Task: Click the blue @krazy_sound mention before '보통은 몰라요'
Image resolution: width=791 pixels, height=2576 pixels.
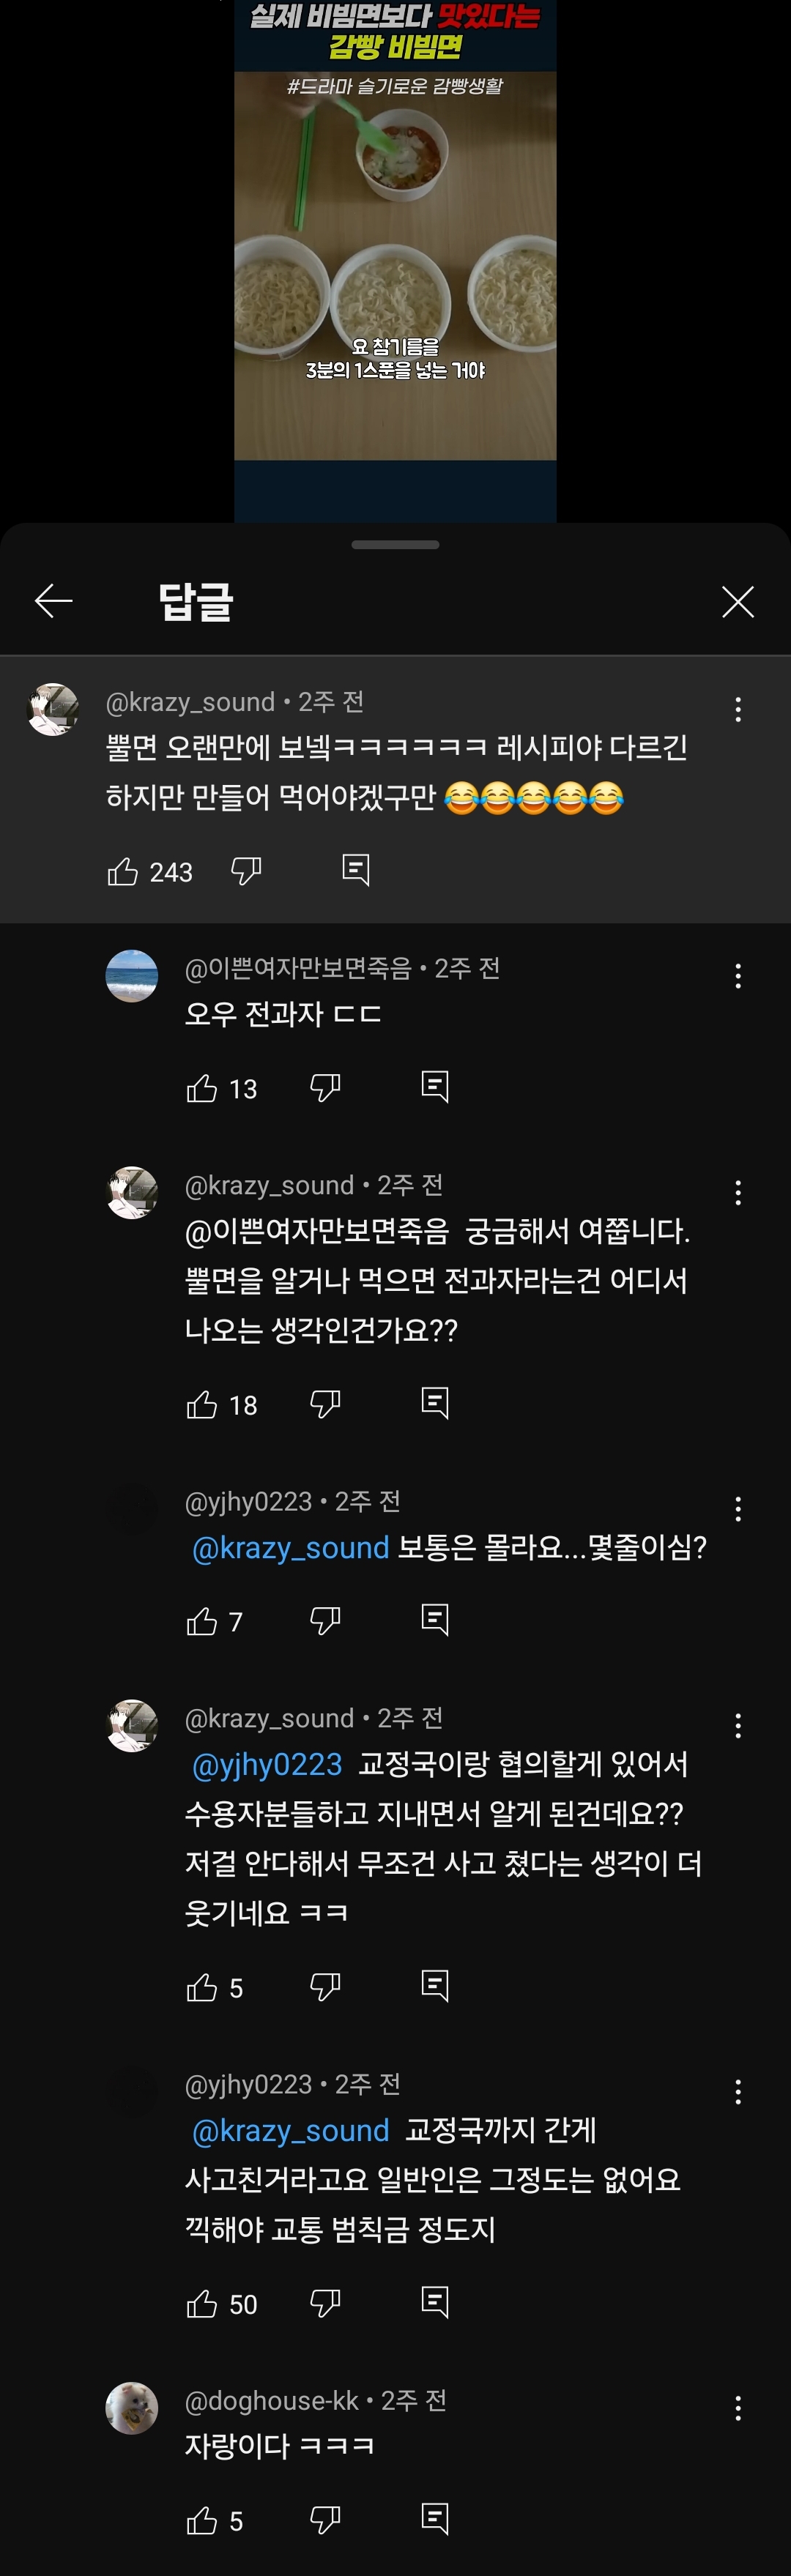Action: click(x=290, y=1548)
